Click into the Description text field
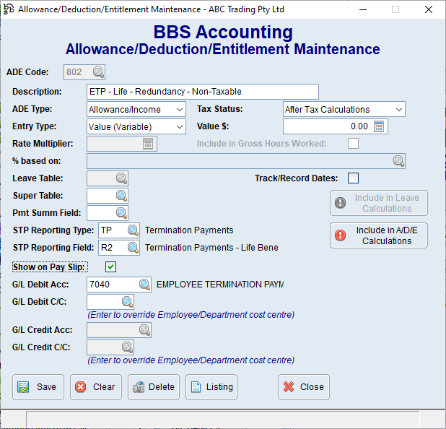The image size is (446, 429). pos(203,92)
